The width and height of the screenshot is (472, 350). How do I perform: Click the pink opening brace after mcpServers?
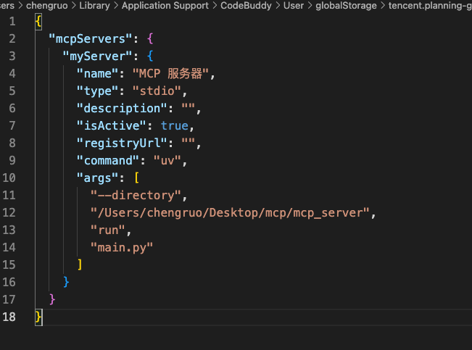coord(150,39)
